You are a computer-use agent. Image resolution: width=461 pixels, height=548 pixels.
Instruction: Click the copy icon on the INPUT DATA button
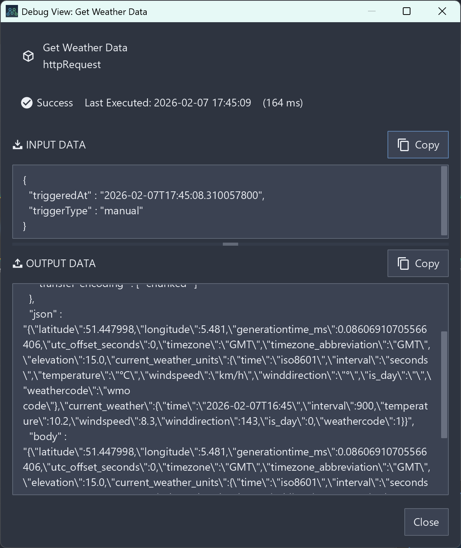coord(404,145)
